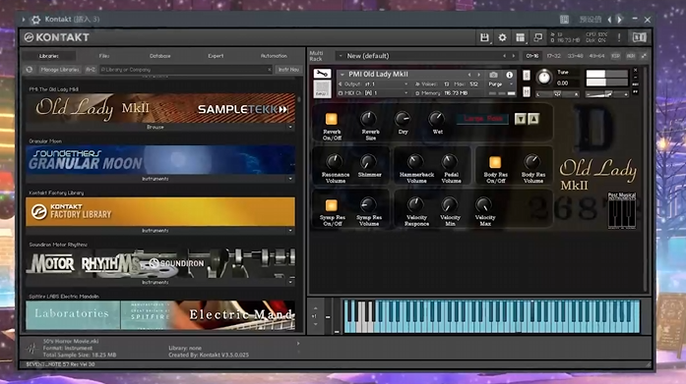Image resolution: width=686 pixels, height=384 pixels.
Task: Click the rack resize arrows icon
Action: point(644,56)
